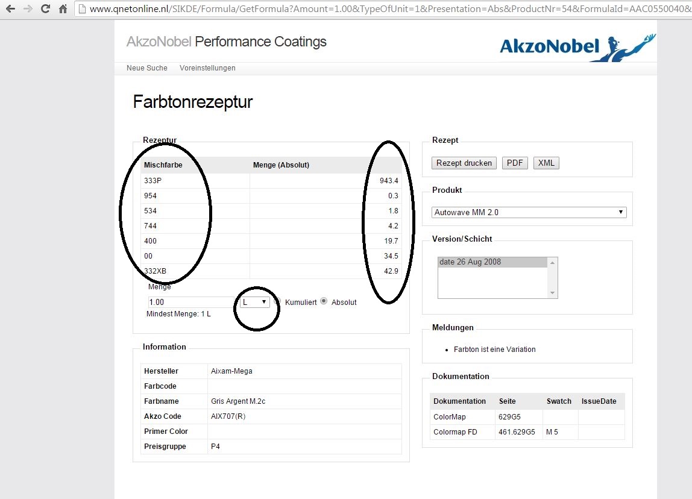
Task: Click the 4.2 amount value
Action: (393, 225)
